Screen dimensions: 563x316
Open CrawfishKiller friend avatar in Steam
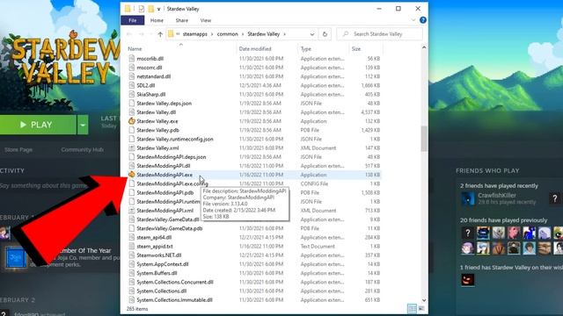(467, 198)
